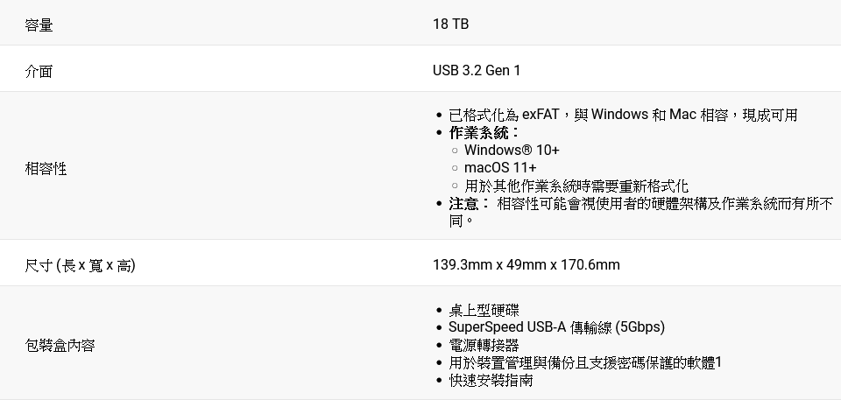Viewport: 841px width, 400px height.
Task: Click the 介面 row label
Action: 39,71
